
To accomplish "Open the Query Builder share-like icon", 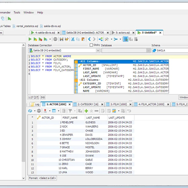I will click(x=101, y=39).
